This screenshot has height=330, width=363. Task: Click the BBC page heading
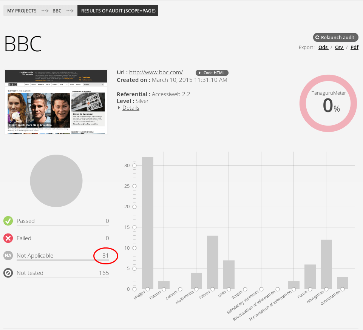point(23,44)
